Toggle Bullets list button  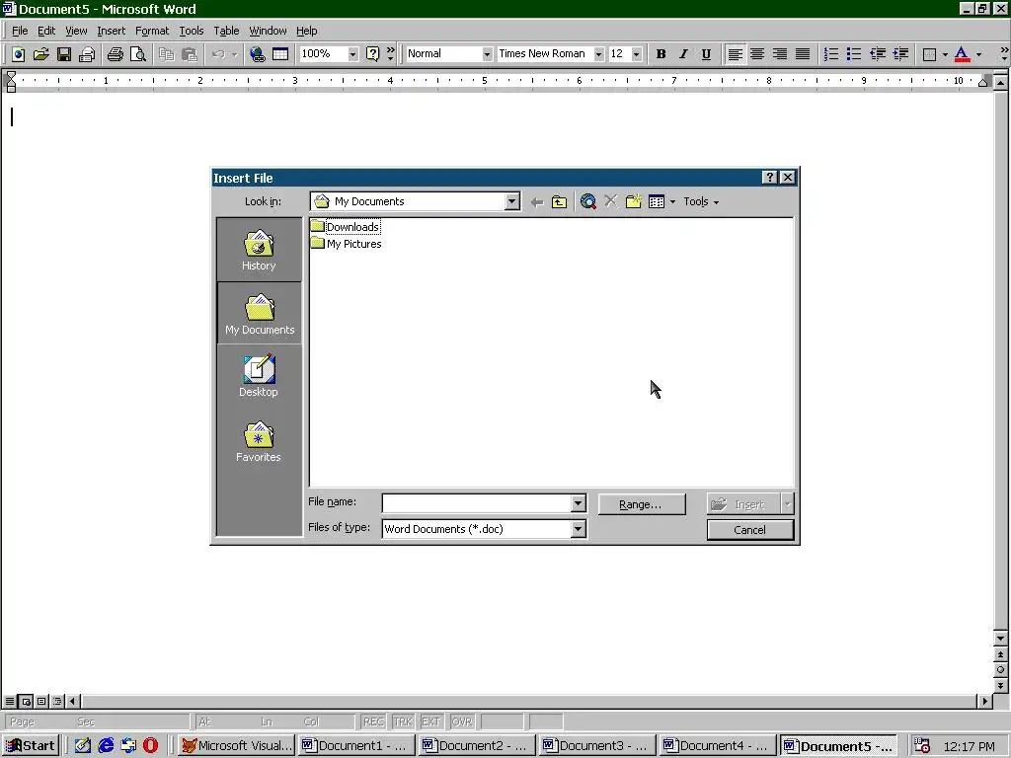click(x=854, y=54)
